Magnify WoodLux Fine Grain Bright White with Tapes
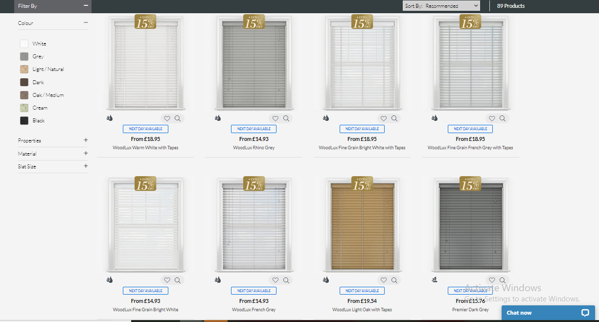Image resolution: width=599 pixels, height=322 pixels. click(x=394, y=118)
